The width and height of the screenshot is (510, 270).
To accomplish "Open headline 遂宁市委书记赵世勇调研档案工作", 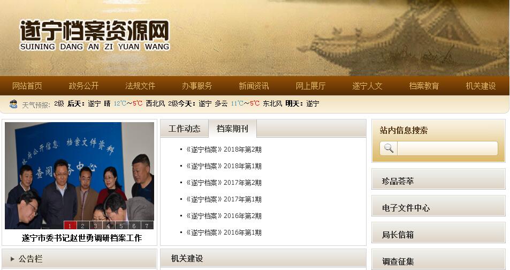I will (82, 238).
